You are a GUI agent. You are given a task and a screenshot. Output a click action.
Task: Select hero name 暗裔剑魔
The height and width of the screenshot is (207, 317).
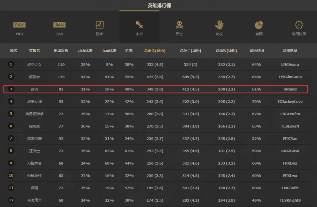point(34,139)
